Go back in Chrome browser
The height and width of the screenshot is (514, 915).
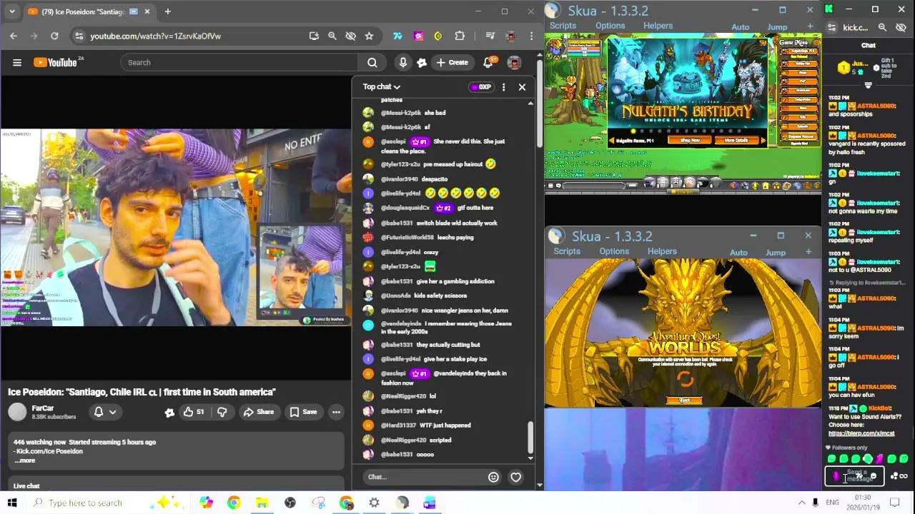14,36
